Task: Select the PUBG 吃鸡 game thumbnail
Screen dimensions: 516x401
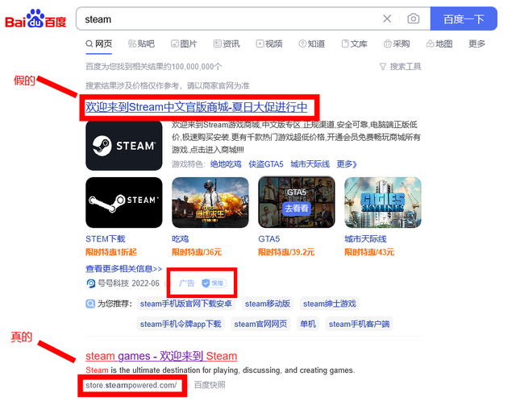Action: pos(210,202)
